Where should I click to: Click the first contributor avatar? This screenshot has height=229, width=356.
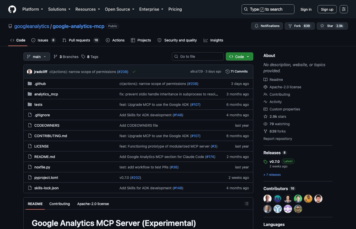pos(268,199)
